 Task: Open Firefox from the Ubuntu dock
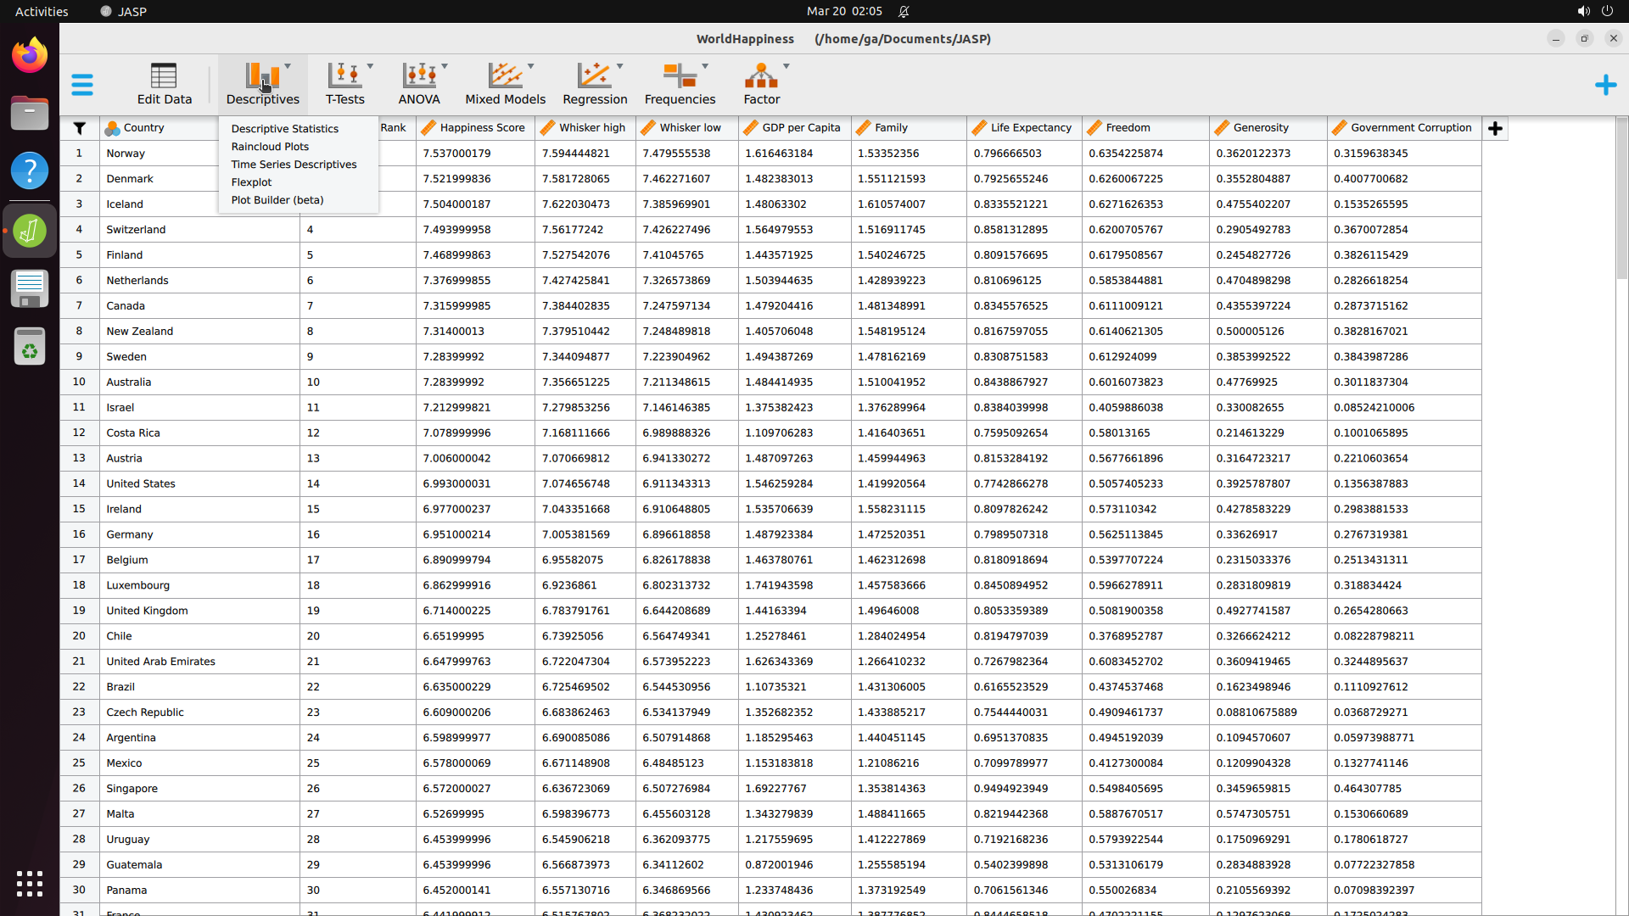[30, 56]
